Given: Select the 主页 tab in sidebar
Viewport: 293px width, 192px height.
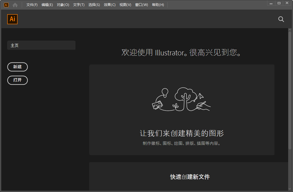Looking at the screenshot, I should tap(41, 45).
